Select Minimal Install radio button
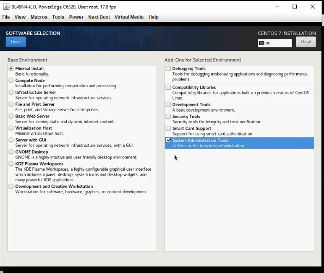The height and width of the screenshot is (273, 324). point(11,68)
